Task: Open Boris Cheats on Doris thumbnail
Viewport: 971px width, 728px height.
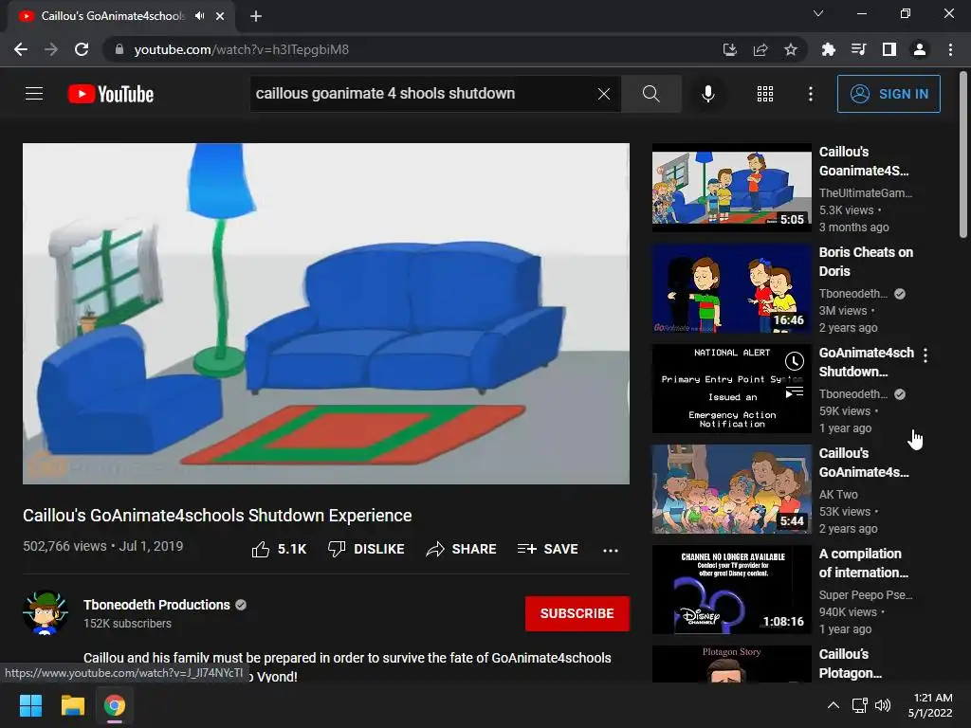Action: 731,288
